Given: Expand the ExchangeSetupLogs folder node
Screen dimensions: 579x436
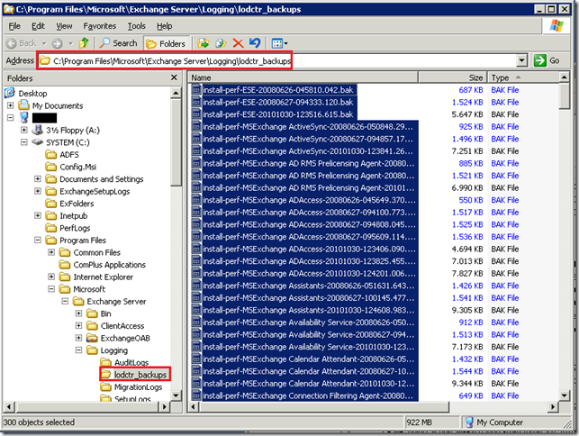Looking at the screenshot, I should [x=38, y=191].
